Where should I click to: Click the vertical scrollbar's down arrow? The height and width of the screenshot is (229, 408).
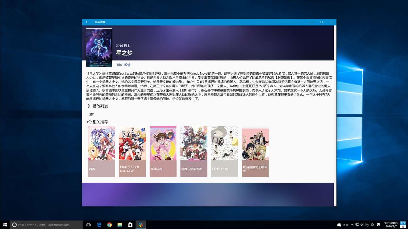pyautogui.click(x=335, y=205)
